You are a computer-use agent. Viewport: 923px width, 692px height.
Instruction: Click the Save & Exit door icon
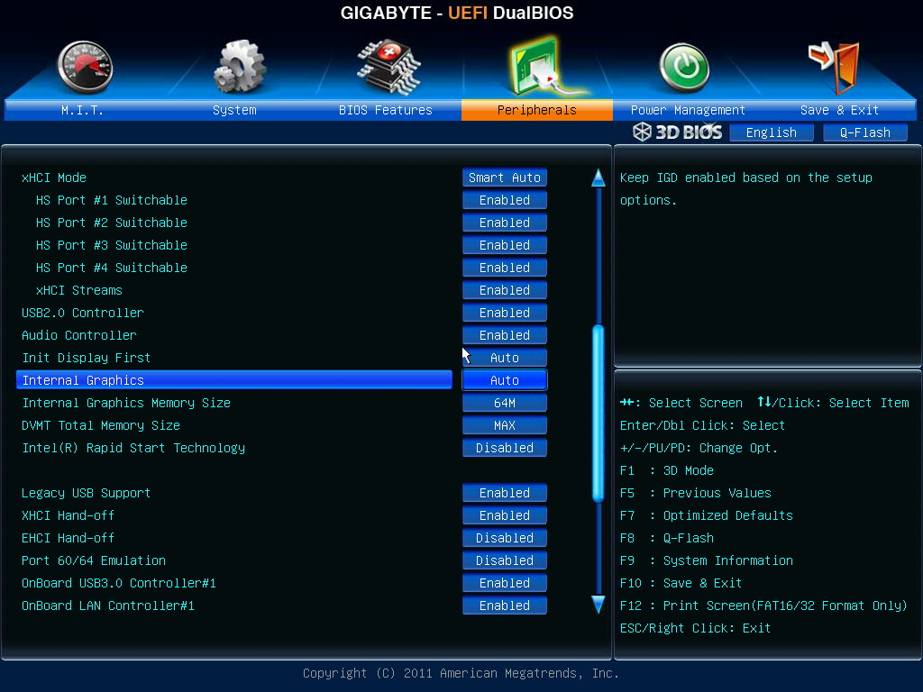point(835,67)
